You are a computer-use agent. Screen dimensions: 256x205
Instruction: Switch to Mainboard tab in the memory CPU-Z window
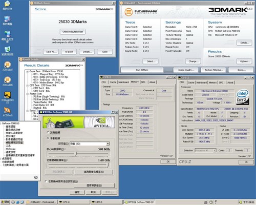tap(123, 82)
